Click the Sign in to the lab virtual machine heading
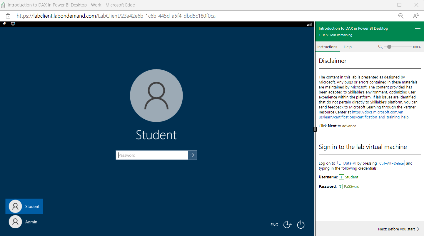Viewport: 424px width, 236px height. (363, 147)
